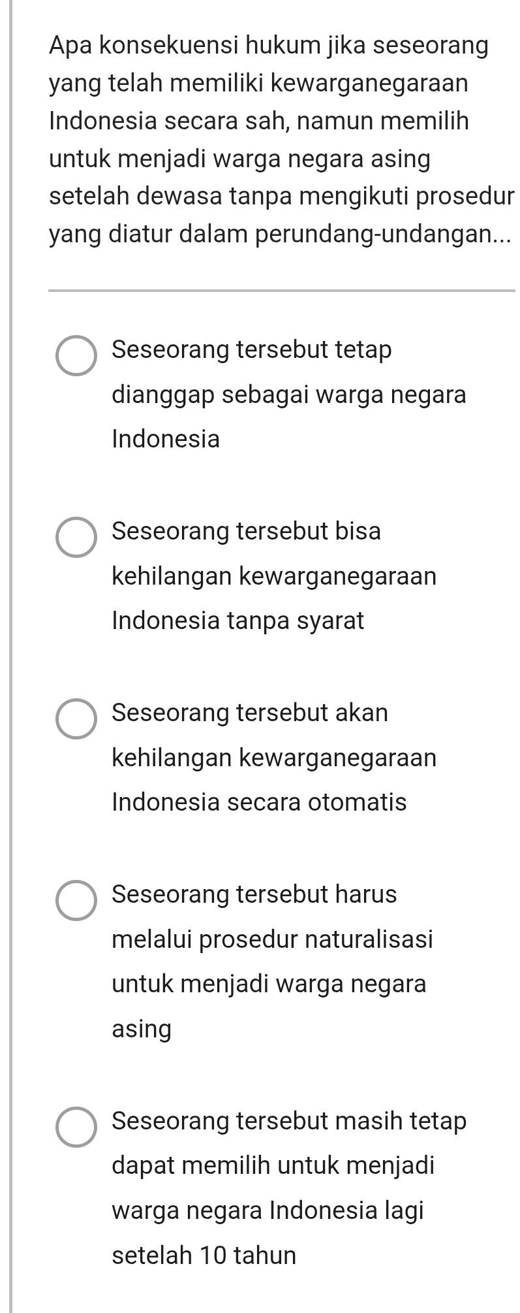Click the 'Indonesia secara otomatis' text line
The image size is (520, 1313).
click(x=259, y=802)
